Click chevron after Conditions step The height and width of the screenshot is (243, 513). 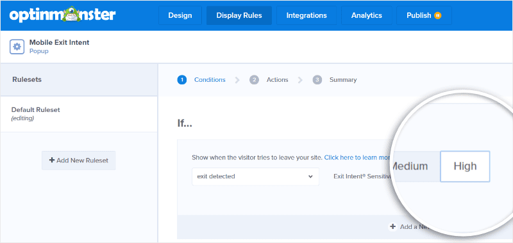(237, 80)
